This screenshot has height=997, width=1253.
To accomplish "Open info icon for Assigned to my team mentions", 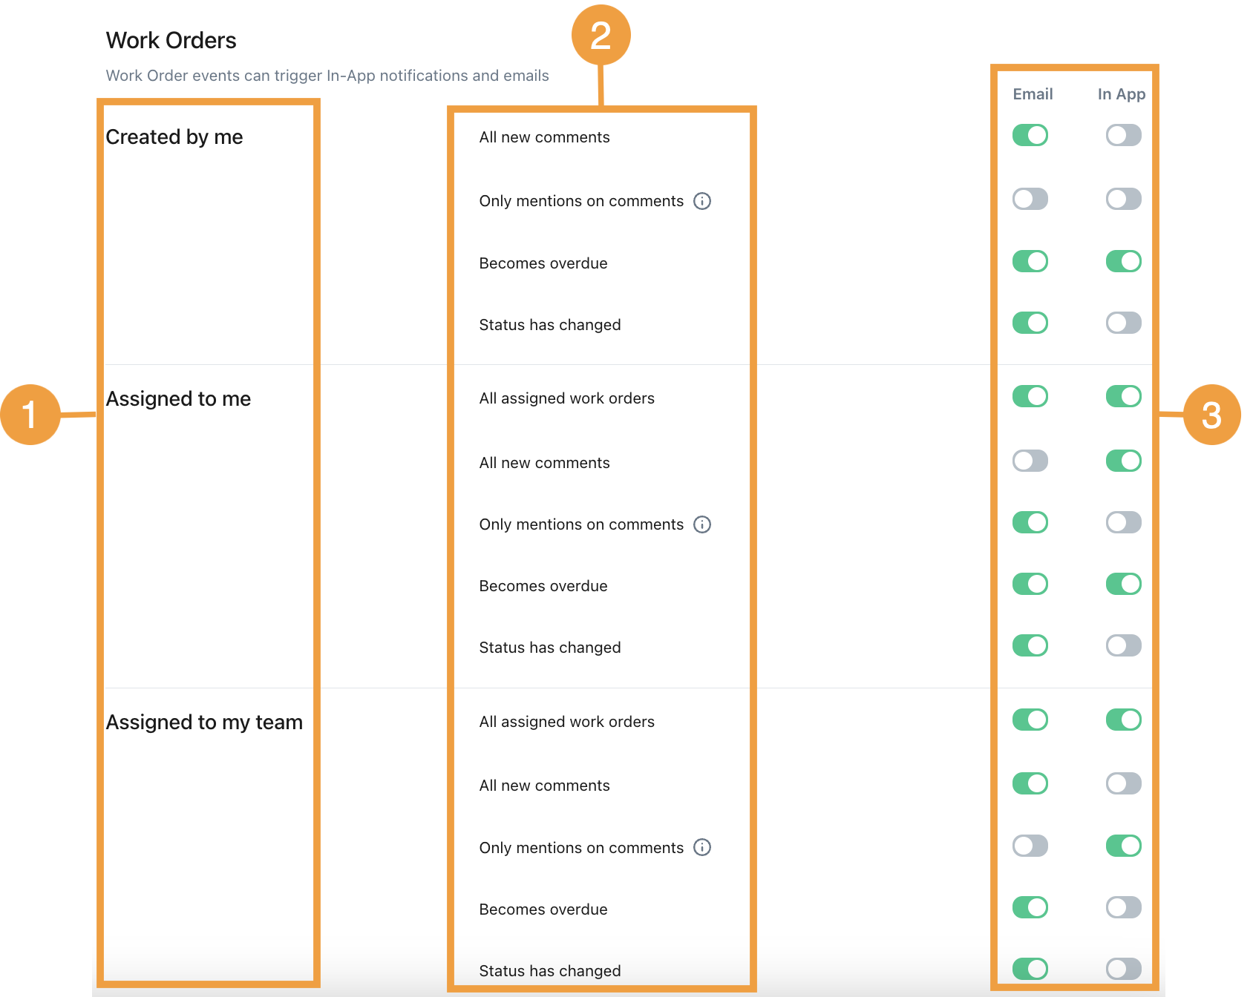I will 702,847.
